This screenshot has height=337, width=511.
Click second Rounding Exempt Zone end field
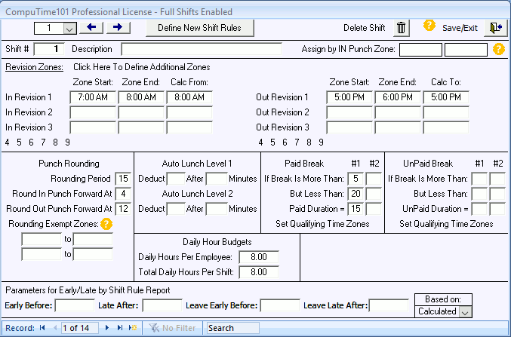click(x=93, y=254)
